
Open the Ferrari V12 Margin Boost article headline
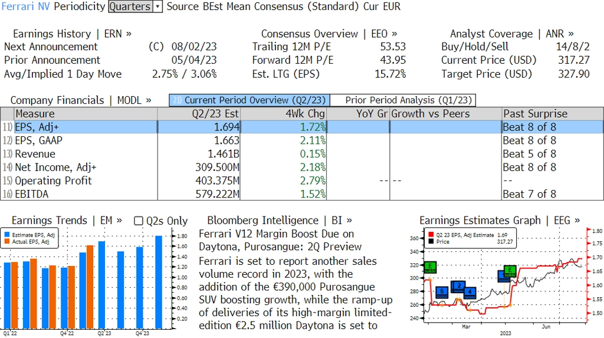point(280,240)
